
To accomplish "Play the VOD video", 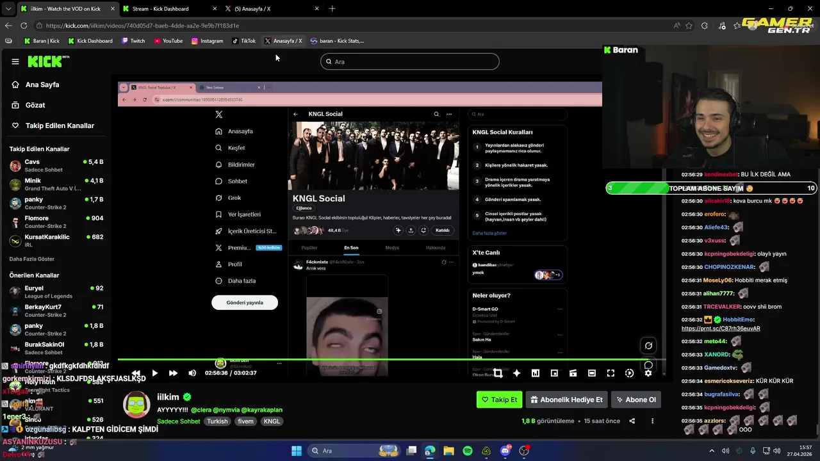I will (154, 373).
